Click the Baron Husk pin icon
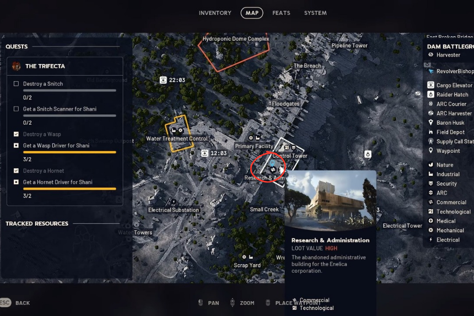474x316 pixels. click(431, 122)
